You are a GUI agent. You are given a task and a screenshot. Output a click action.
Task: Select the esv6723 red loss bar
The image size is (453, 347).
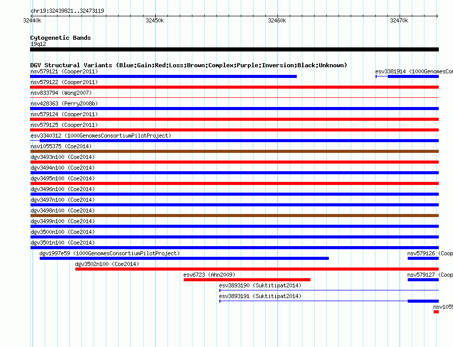tap(247, 280)
